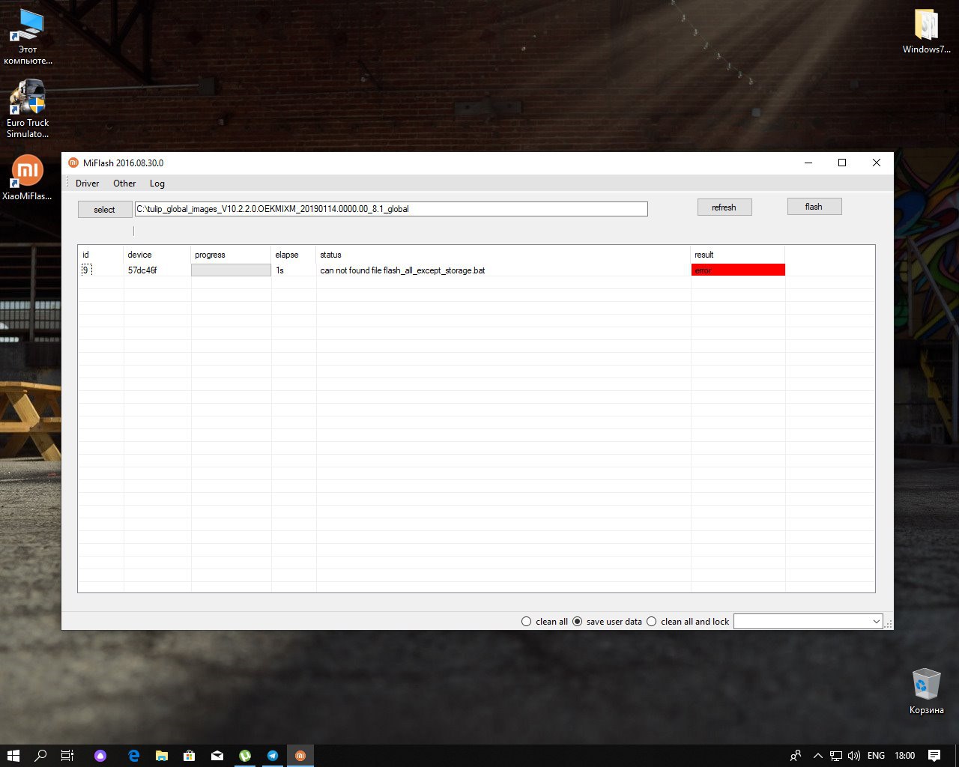Open Microsoft Store from taskbar
Screen dimensions: 959x767
point(189,756)
